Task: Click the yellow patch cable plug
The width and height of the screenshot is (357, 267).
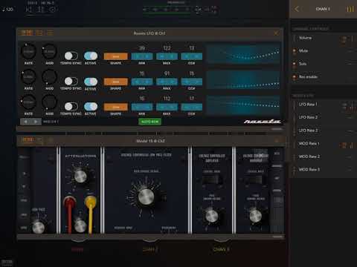Action: pos(91,201)
